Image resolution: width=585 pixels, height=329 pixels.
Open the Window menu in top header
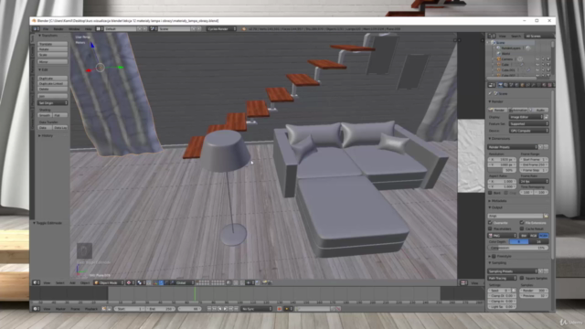(x=74, y=28)
